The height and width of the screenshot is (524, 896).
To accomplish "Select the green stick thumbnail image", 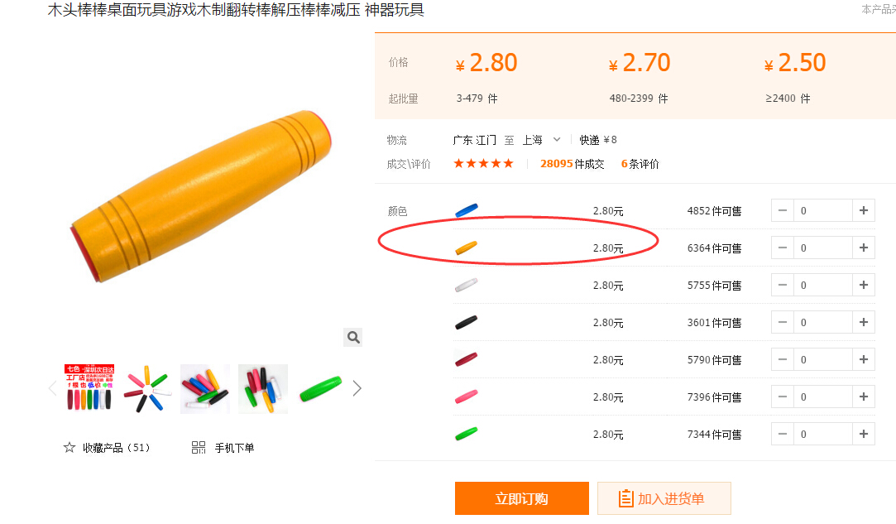I will tap(321, 388).
